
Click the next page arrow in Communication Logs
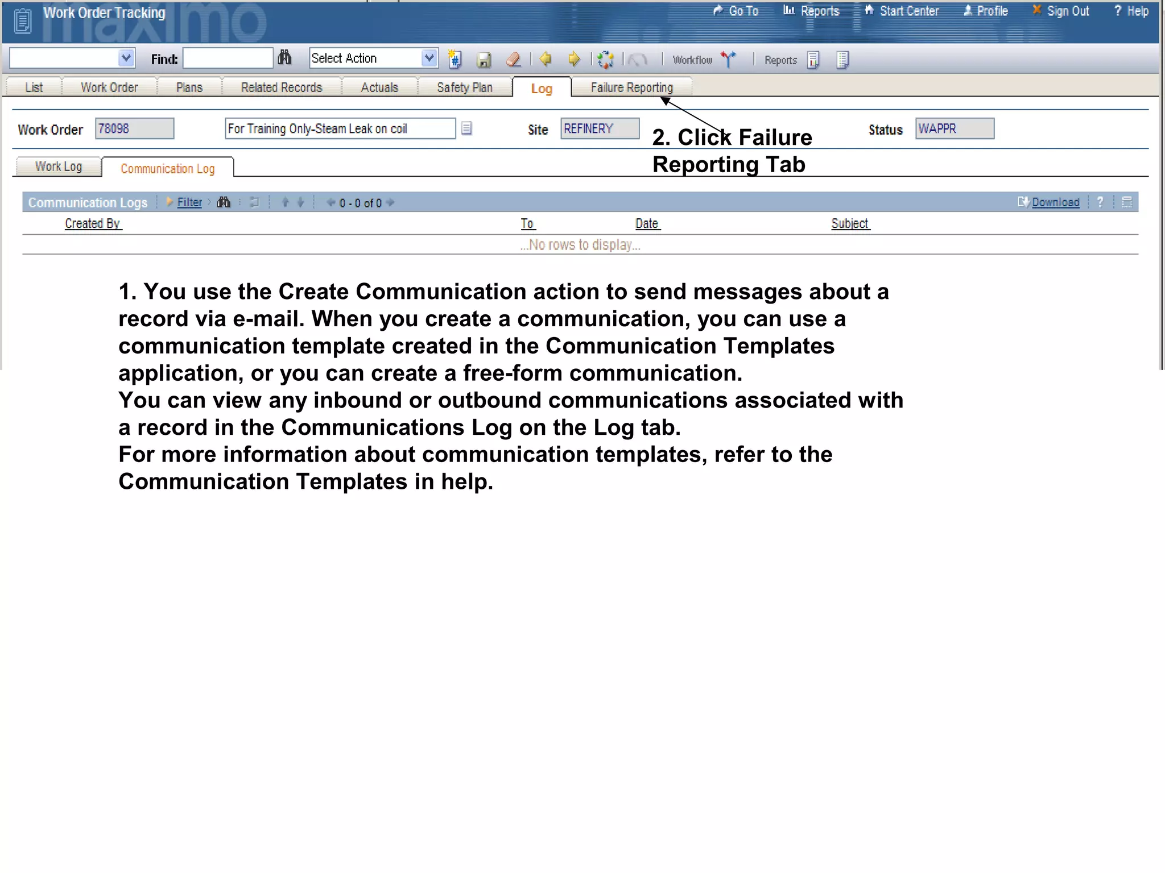(x=390, y=202)
